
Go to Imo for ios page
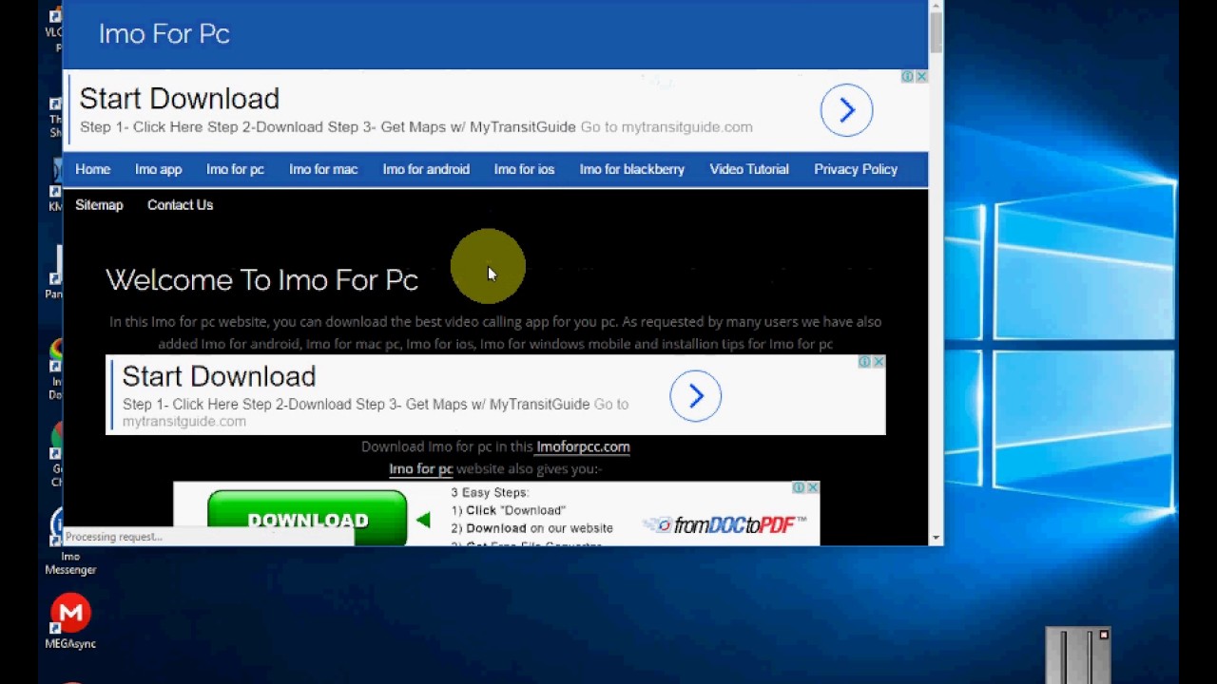click(x=524, y=169)
